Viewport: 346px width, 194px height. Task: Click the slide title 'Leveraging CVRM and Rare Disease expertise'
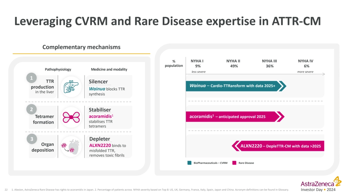(x=167, y=22)
